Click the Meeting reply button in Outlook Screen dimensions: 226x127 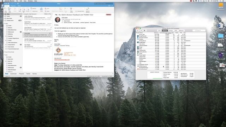click(x=33, y=8)
